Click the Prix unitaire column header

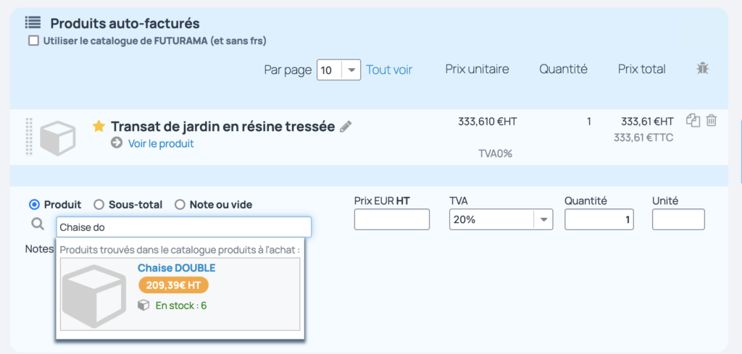[477, 69]
